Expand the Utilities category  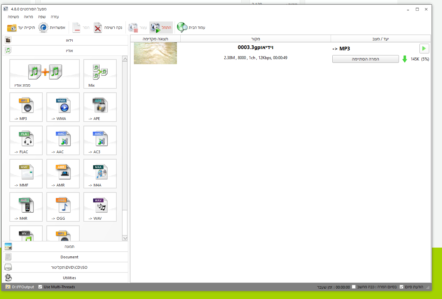click(66, 278)
